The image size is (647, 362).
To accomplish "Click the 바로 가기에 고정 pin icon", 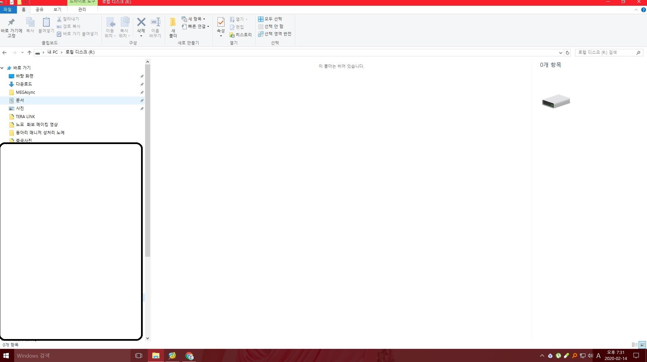I will pyautogui.click(x=11, y=23).
